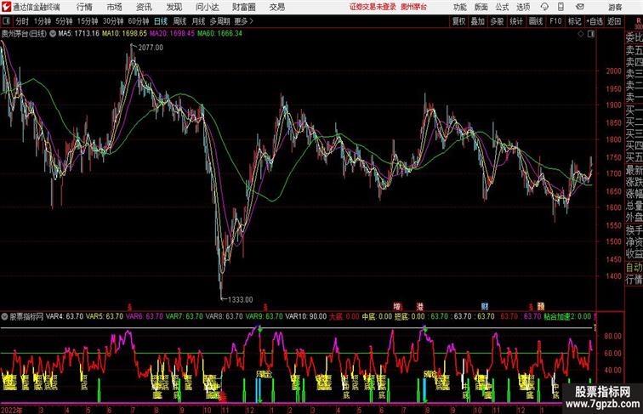Open the 版面 menu
The width and height of the screenshot is (643, 414).
481,7
